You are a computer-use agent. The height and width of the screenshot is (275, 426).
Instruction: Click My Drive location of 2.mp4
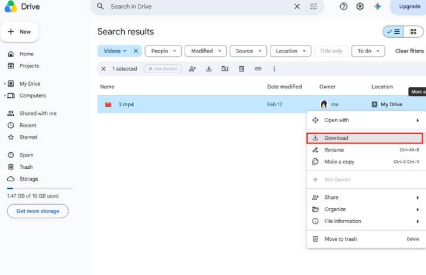(x=387, y=104)
